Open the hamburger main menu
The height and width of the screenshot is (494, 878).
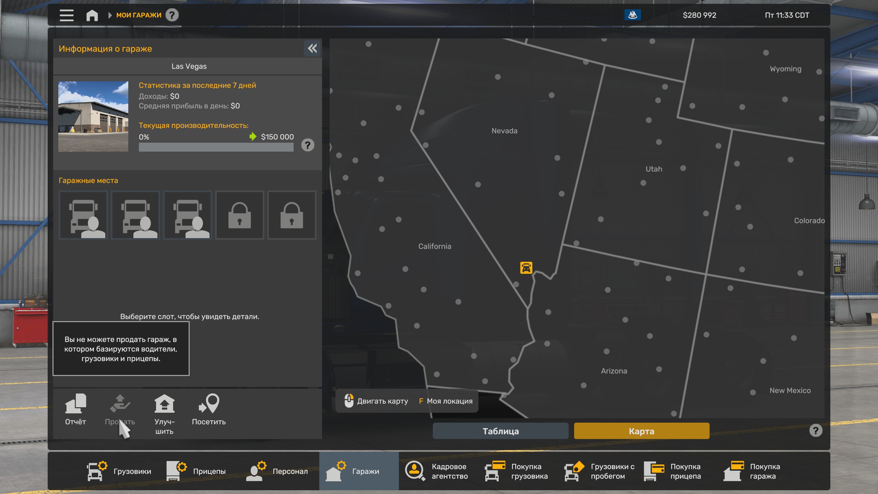[x=67, y=15]
